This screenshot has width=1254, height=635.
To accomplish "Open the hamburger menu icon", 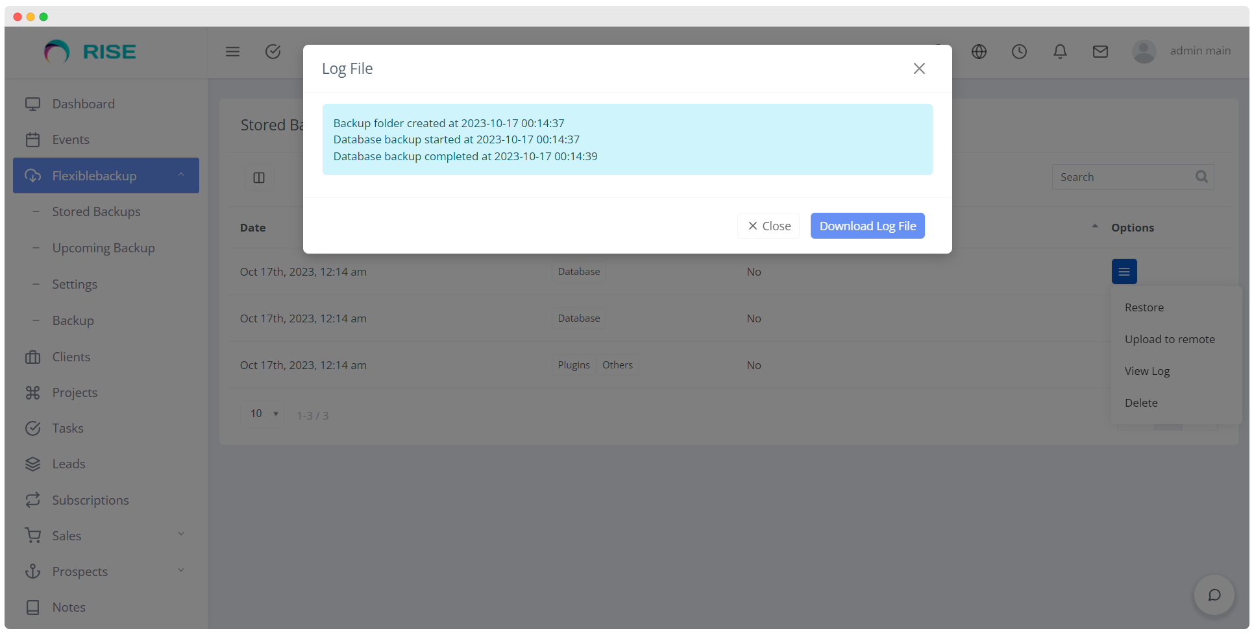I will [x=232, y=52].
